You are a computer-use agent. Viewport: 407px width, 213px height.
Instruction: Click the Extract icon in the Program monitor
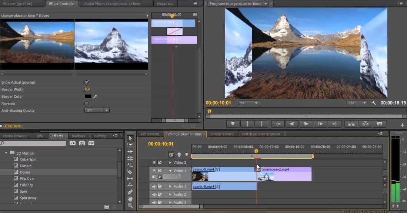[365, 124]
